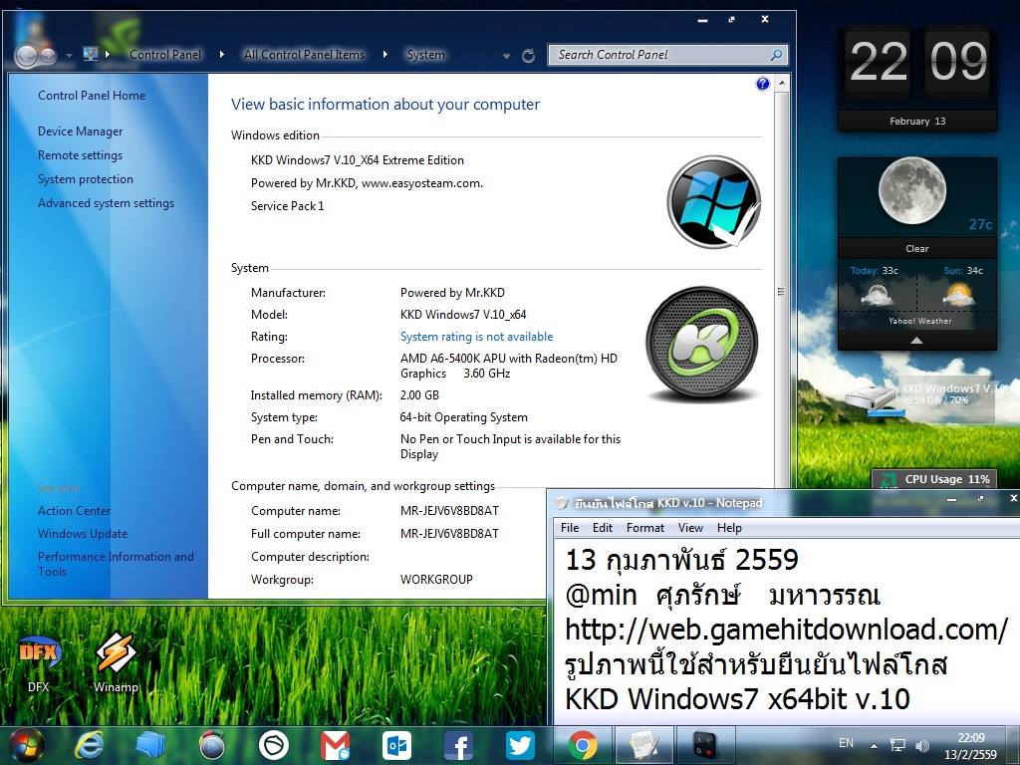
Task: Open Performance Information and Tools
Action: (x=116, y=564)
